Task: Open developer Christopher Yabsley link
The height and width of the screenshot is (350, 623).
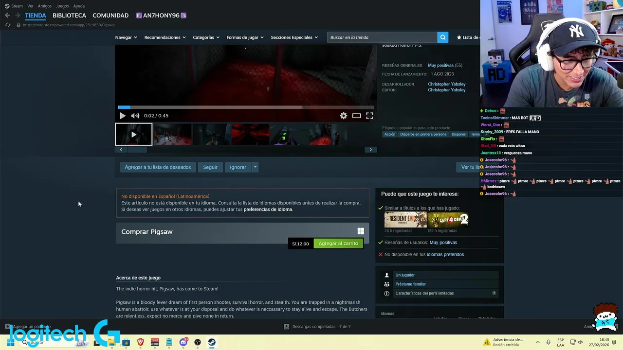Action: click(447, 84)
